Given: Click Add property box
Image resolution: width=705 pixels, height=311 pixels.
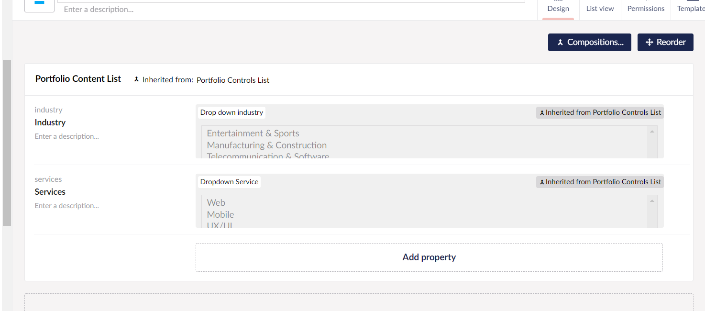Looking at the screenshot, I should coord(429,257).
